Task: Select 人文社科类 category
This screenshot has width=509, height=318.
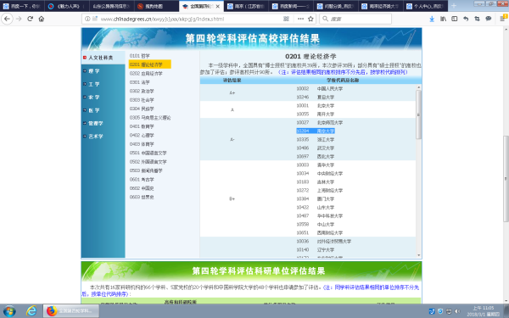Action: [x=101, y=58]
